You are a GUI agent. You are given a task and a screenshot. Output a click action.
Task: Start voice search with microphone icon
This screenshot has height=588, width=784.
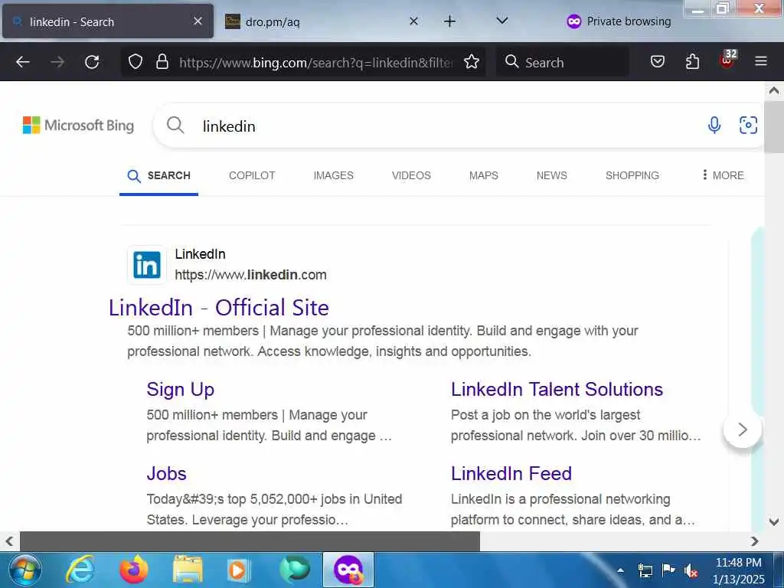point(714,125)
